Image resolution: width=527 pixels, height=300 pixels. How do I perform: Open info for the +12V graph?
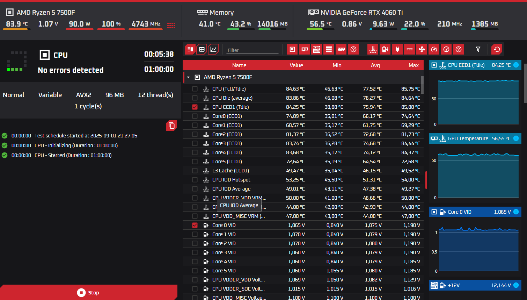point(516,285)
